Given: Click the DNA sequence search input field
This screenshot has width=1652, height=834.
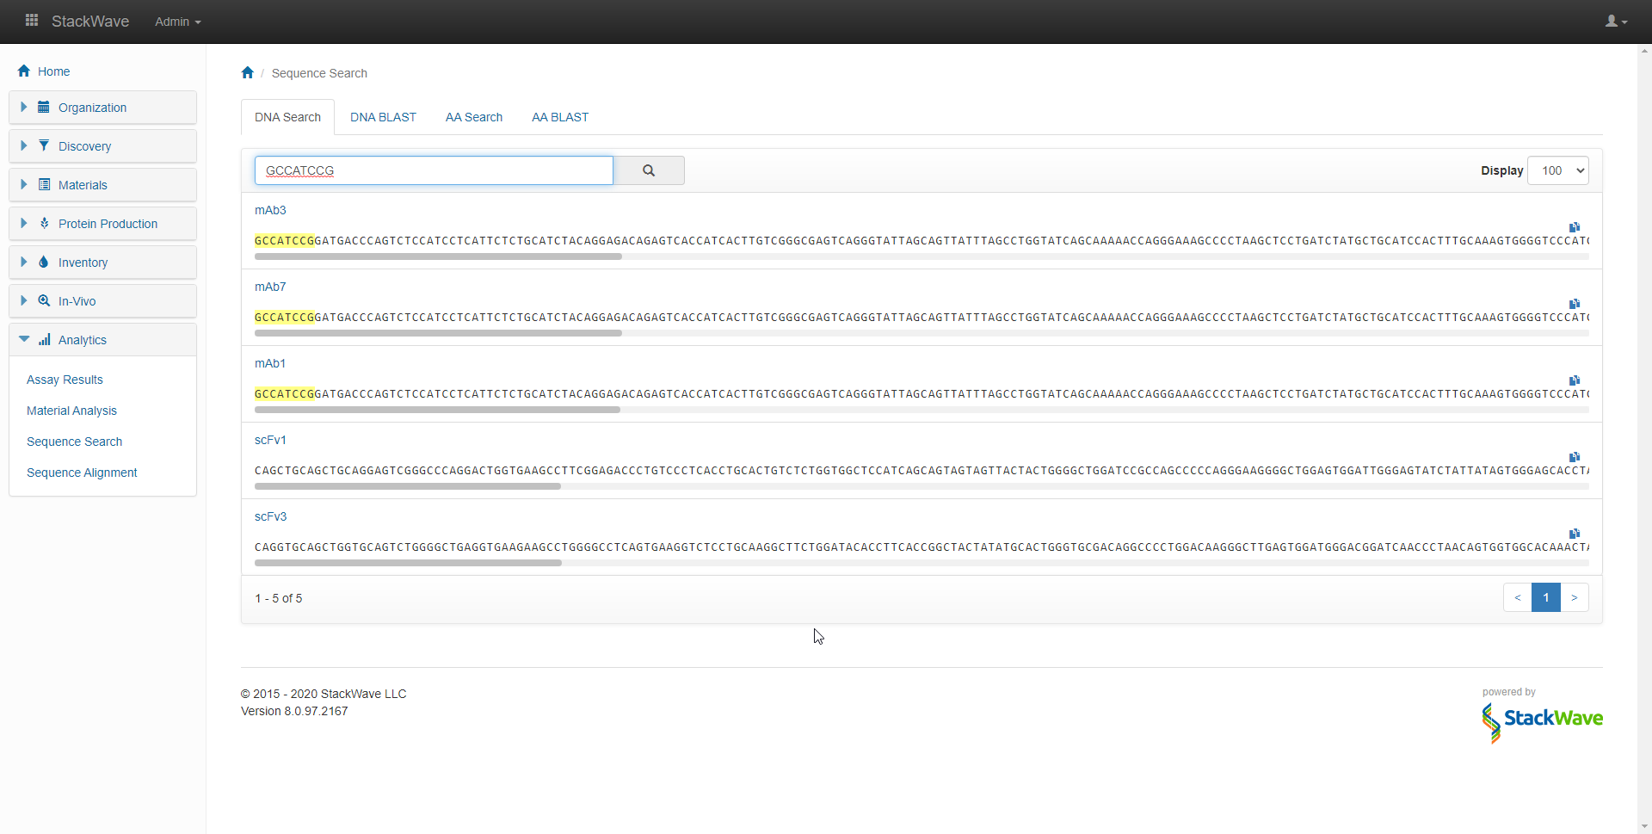Looking at the screenshot, I should click(x=434, y=170).
